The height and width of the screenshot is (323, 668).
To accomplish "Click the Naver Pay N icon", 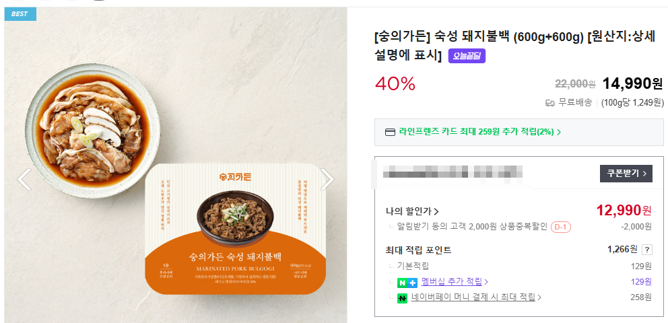I will tap(402, 297).
